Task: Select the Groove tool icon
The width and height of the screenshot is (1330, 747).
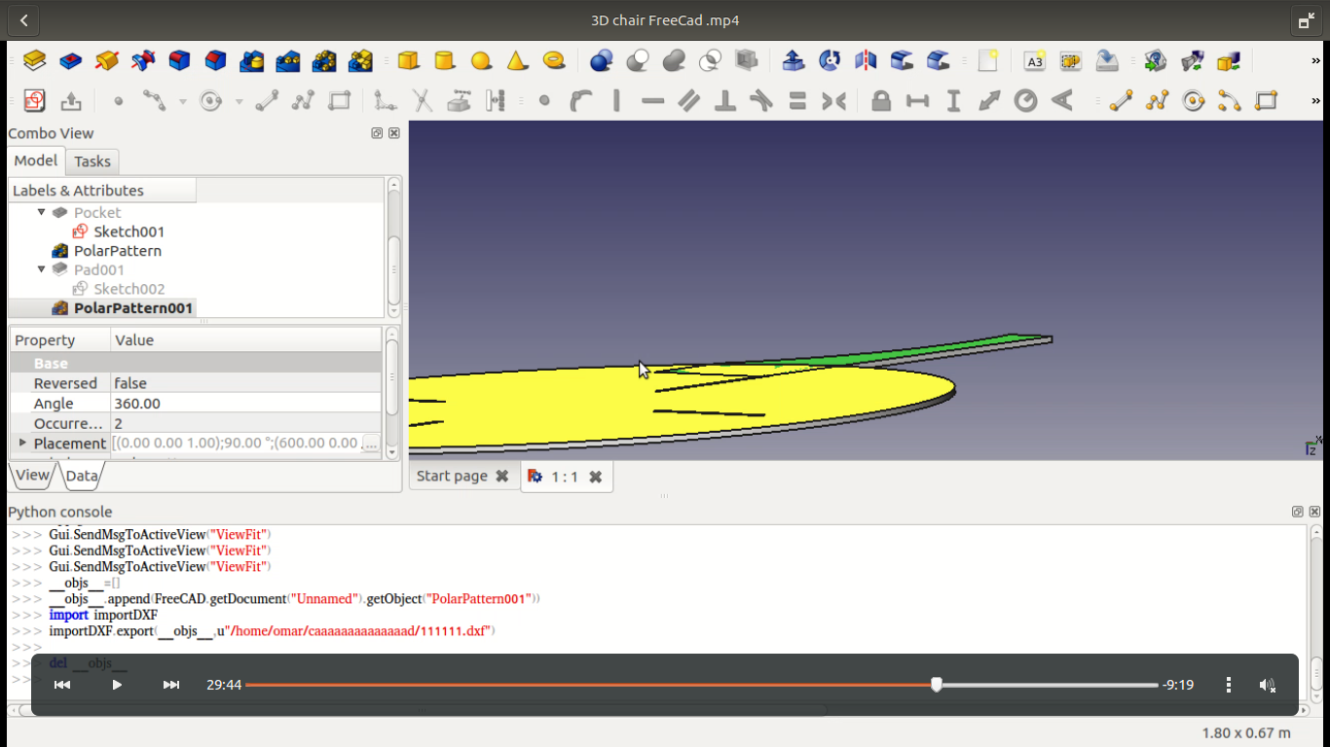Action: pos(143,61)
